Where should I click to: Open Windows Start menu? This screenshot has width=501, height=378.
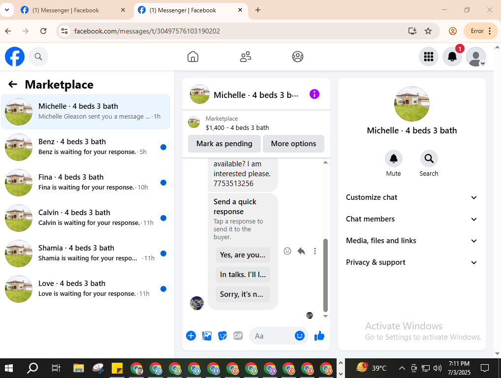click(9, 369)
